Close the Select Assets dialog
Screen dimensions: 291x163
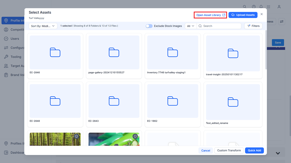click(x=261, y=14)
